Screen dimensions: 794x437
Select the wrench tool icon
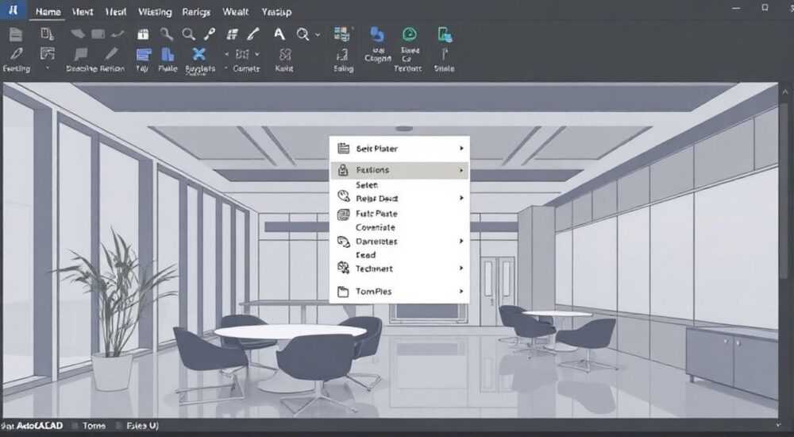[166, 34]
